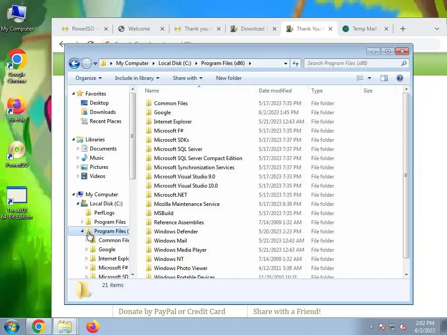Click My Computer in the address breadcrumb
The width and height of the screenshot is (447, 335).
(132, 63)
